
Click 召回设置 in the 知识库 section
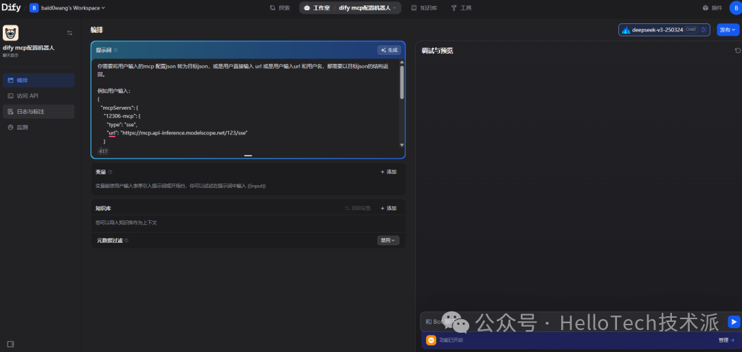pyautogui.click(x=358, y=209)
